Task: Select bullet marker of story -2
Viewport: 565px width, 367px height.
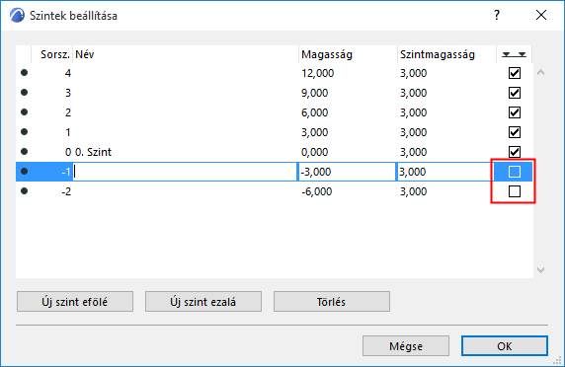Action: [x=24, y=191]
